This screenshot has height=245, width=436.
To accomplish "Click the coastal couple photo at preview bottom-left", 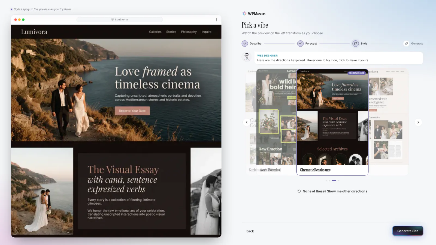I will point(42,191).
